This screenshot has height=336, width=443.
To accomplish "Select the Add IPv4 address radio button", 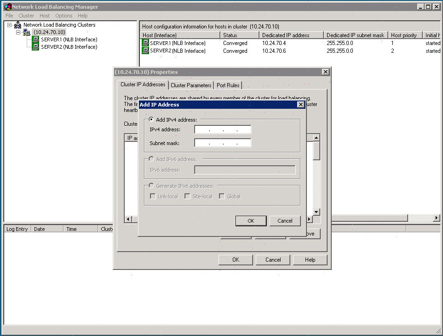I will tap(151, 119).
